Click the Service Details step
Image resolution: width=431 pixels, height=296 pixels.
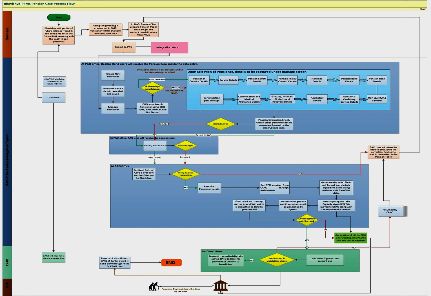click(228, 80)
